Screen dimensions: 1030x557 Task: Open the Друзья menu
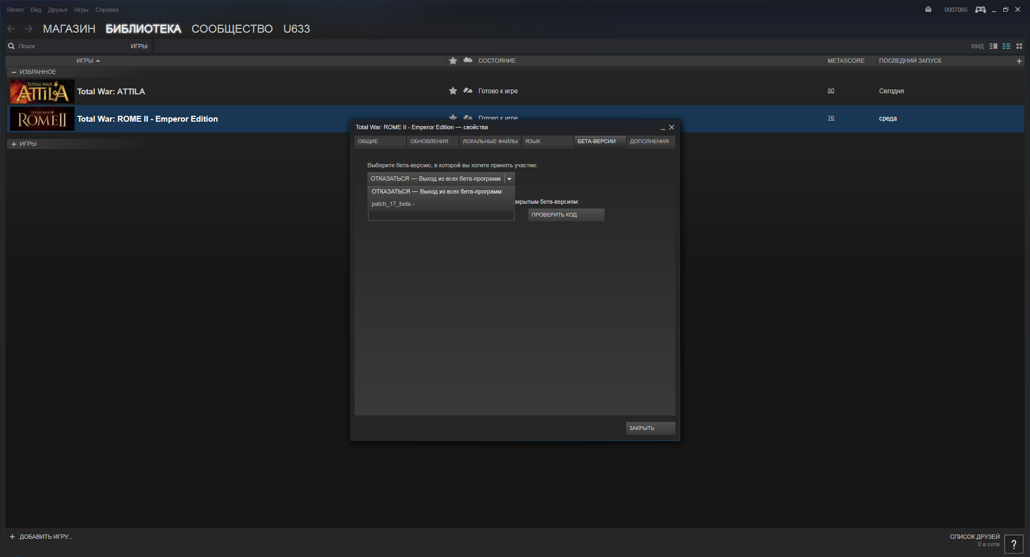tap(58, 10)
